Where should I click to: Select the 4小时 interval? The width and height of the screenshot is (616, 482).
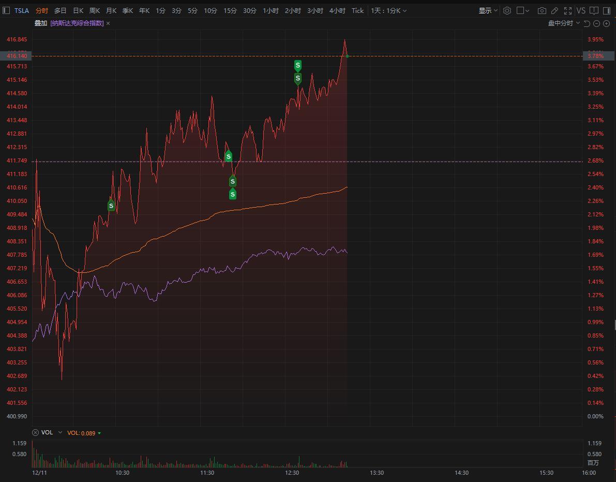[x=337, y=11]
